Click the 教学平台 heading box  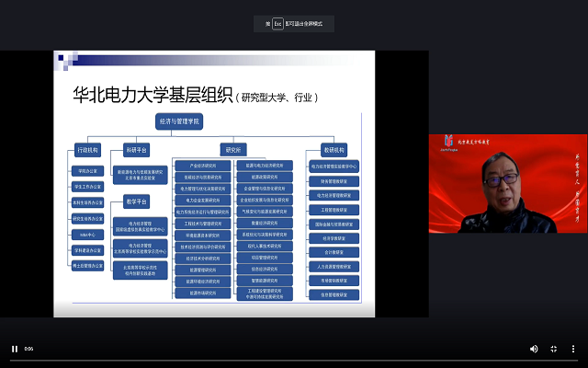pyautogui.click(x=137, y=201)
